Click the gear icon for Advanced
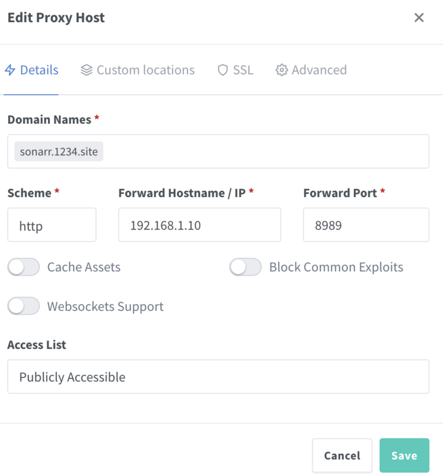This screenshot has width=443, height=474. (281, 70)
